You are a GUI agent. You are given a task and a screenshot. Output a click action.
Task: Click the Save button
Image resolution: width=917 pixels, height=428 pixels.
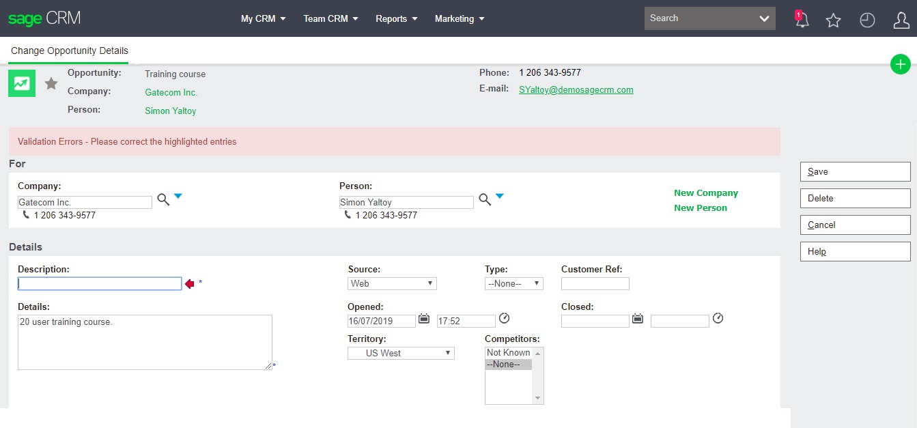(855, 172)
